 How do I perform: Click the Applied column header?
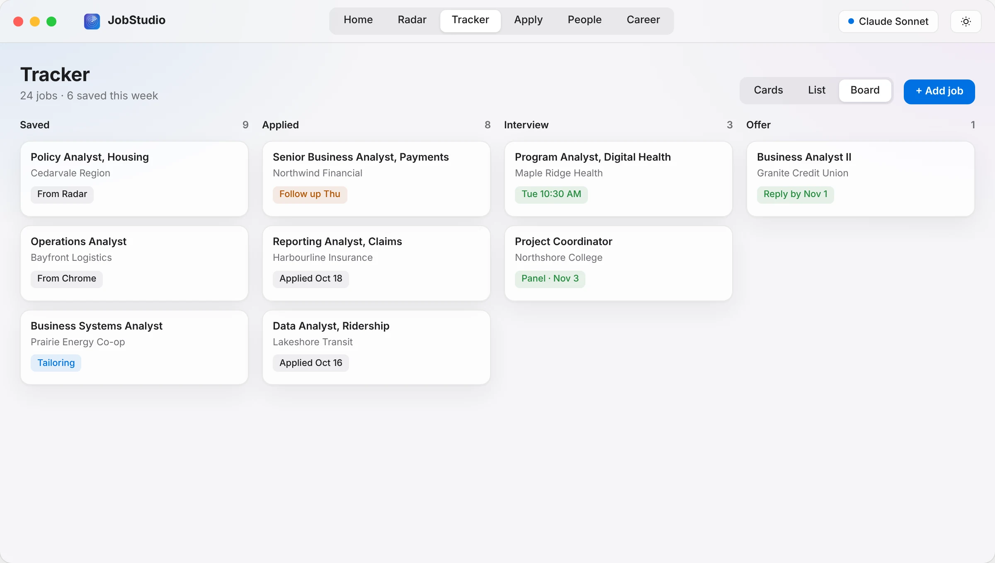280,125
